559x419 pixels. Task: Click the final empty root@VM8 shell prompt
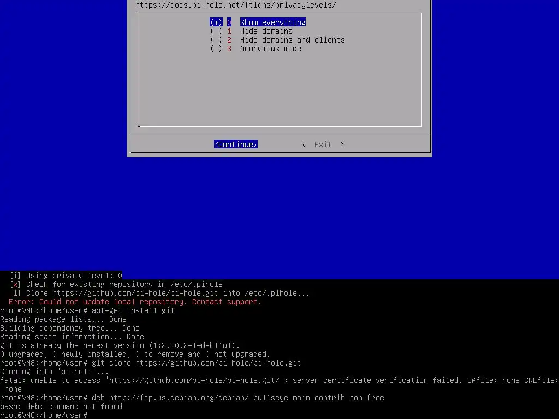(x=44, y=415)
